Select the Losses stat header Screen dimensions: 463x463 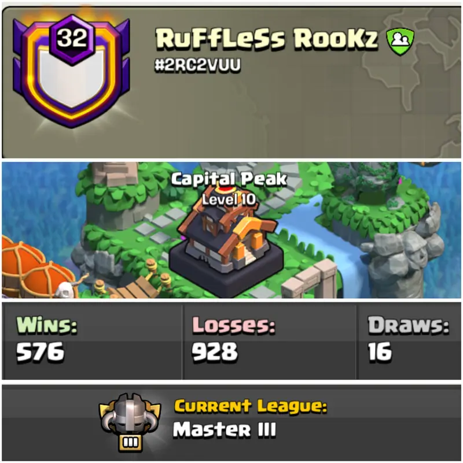coord(234,325)
